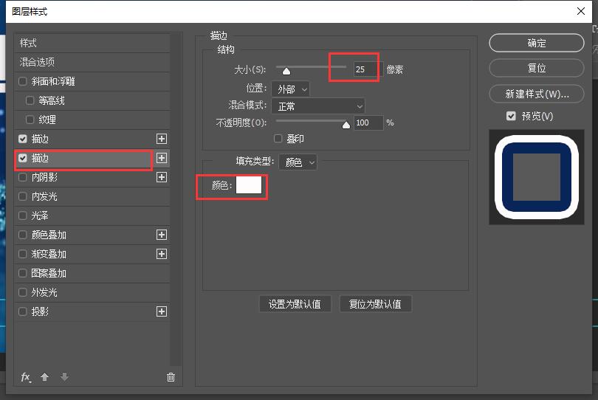Click the 复位为默认值 button
Screen dimensions: 598x400
(375, 304)
